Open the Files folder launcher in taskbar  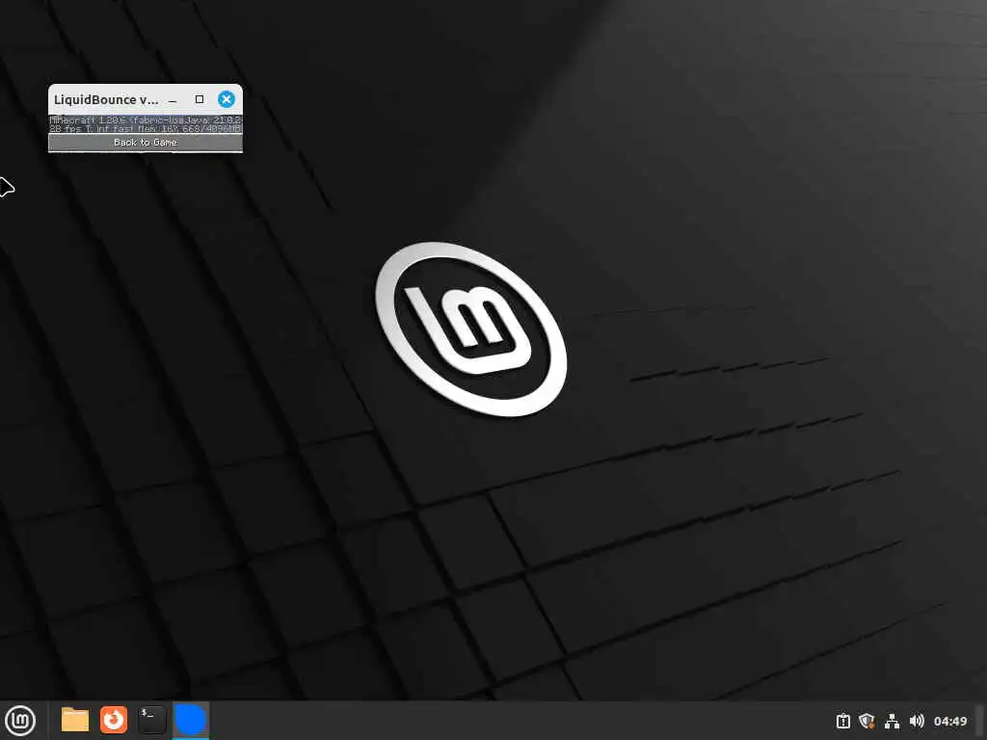point(75,720)
